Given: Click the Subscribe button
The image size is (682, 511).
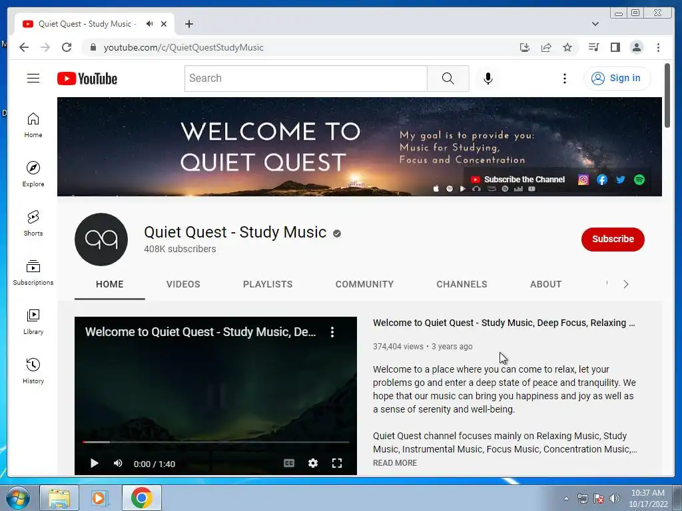Looking at the screenshot, I should coord(613,239).
